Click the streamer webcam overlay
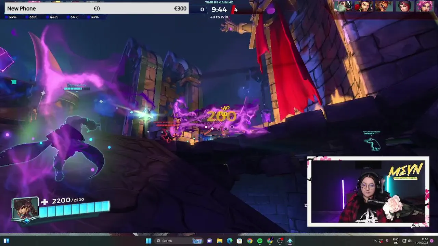The width and height of the screenshot is (438, 246). 368,191
